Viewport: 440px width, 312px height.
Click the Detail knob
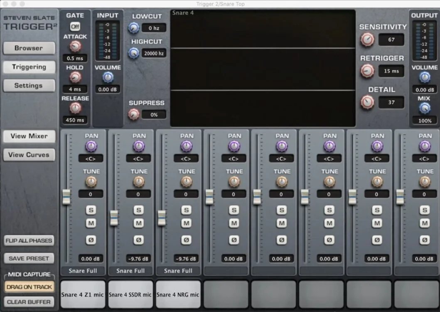point(367,102)
